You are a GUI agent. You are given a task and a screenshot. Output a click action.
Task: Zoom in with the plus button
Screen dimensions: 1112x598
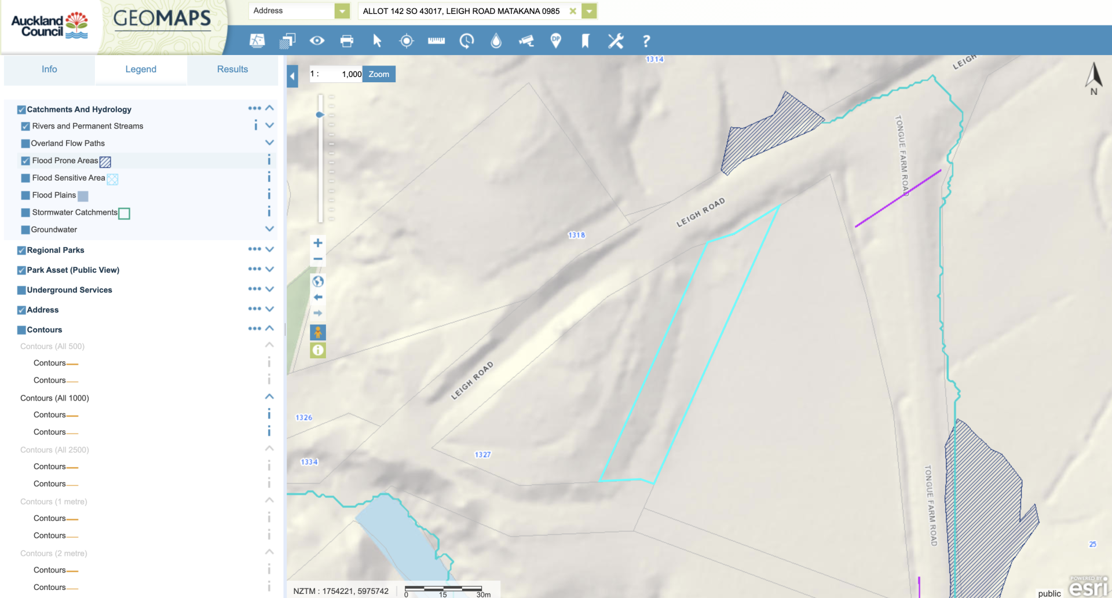[x=318, y=243]
